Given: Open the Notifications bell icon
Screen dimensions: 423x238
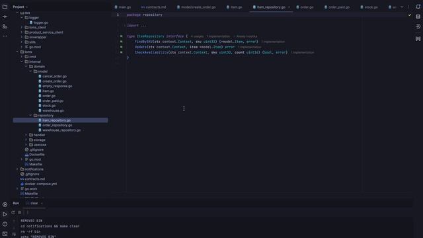Looking at the screenshot, I should (418, 7).
